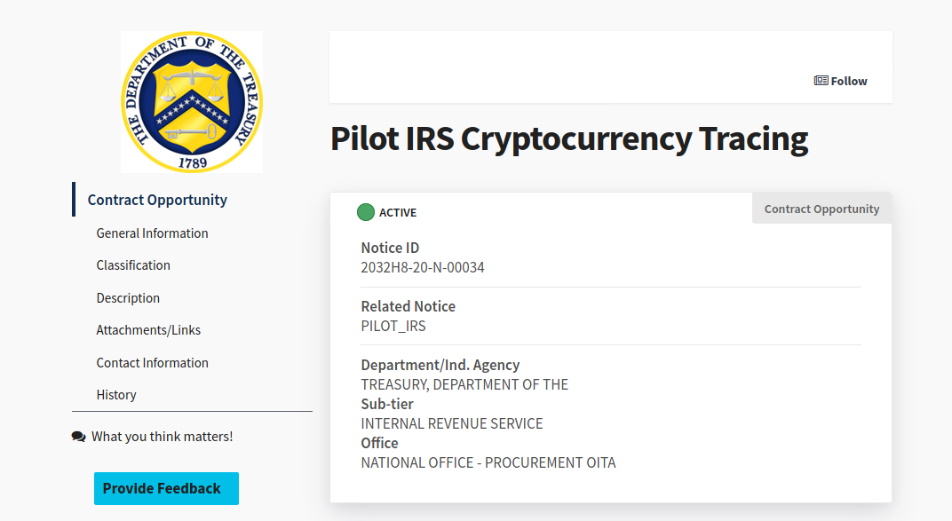
Task: Navigate to Description in sidebar
Action: (128, 298)
